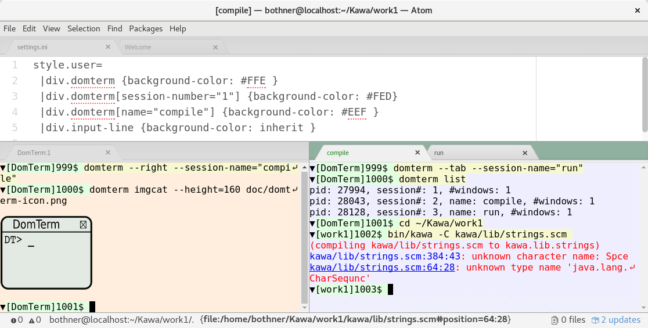Click the linter warning count icon
This screenshot has height=328, width=648.
(35, 320)
